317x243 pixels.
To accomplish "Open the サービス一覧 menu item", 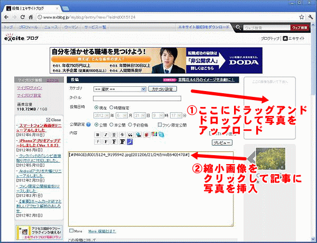I will [95, 27].
